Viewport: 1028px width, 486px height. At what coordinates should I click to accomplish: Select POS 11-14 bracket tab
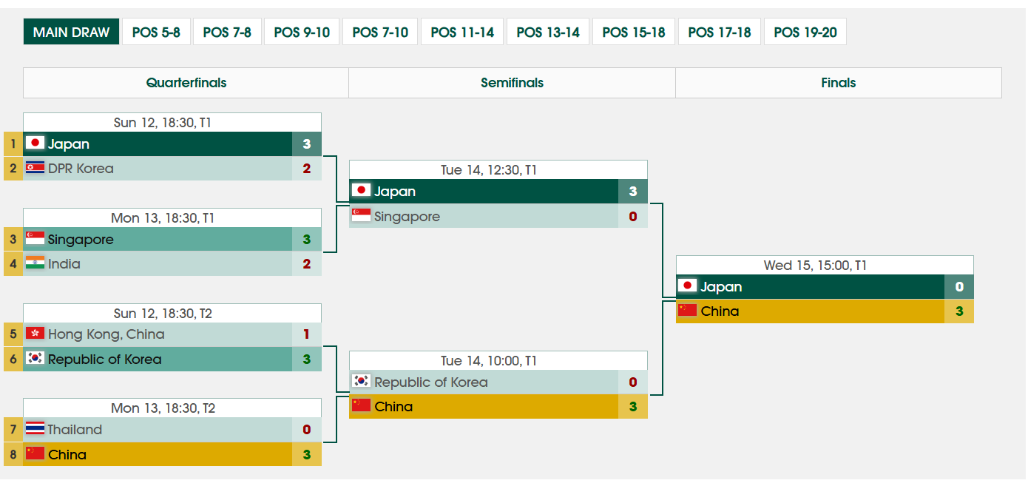coord(462,32)
